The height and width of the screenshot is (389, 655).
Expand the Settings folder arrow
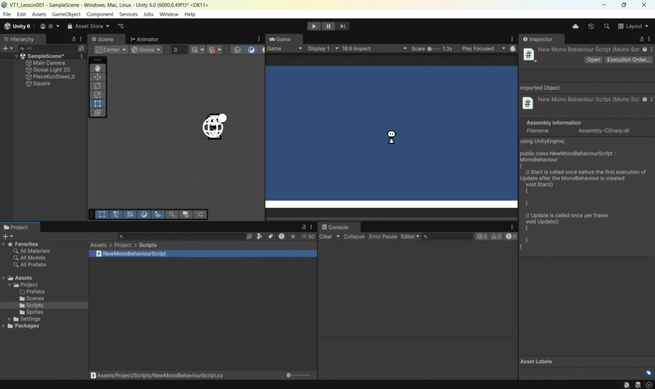tap(10, 319)
